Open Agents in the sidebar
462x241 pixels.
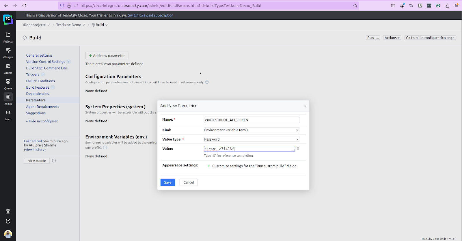[8, 69]
